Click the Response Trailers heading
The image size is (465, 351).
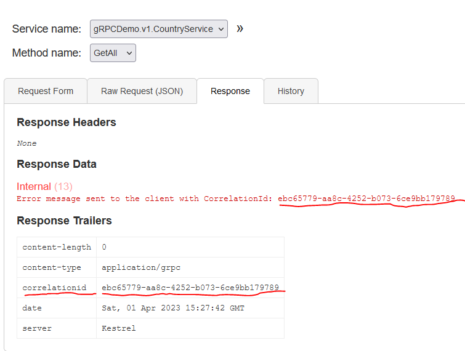click(x=64, y=221)
